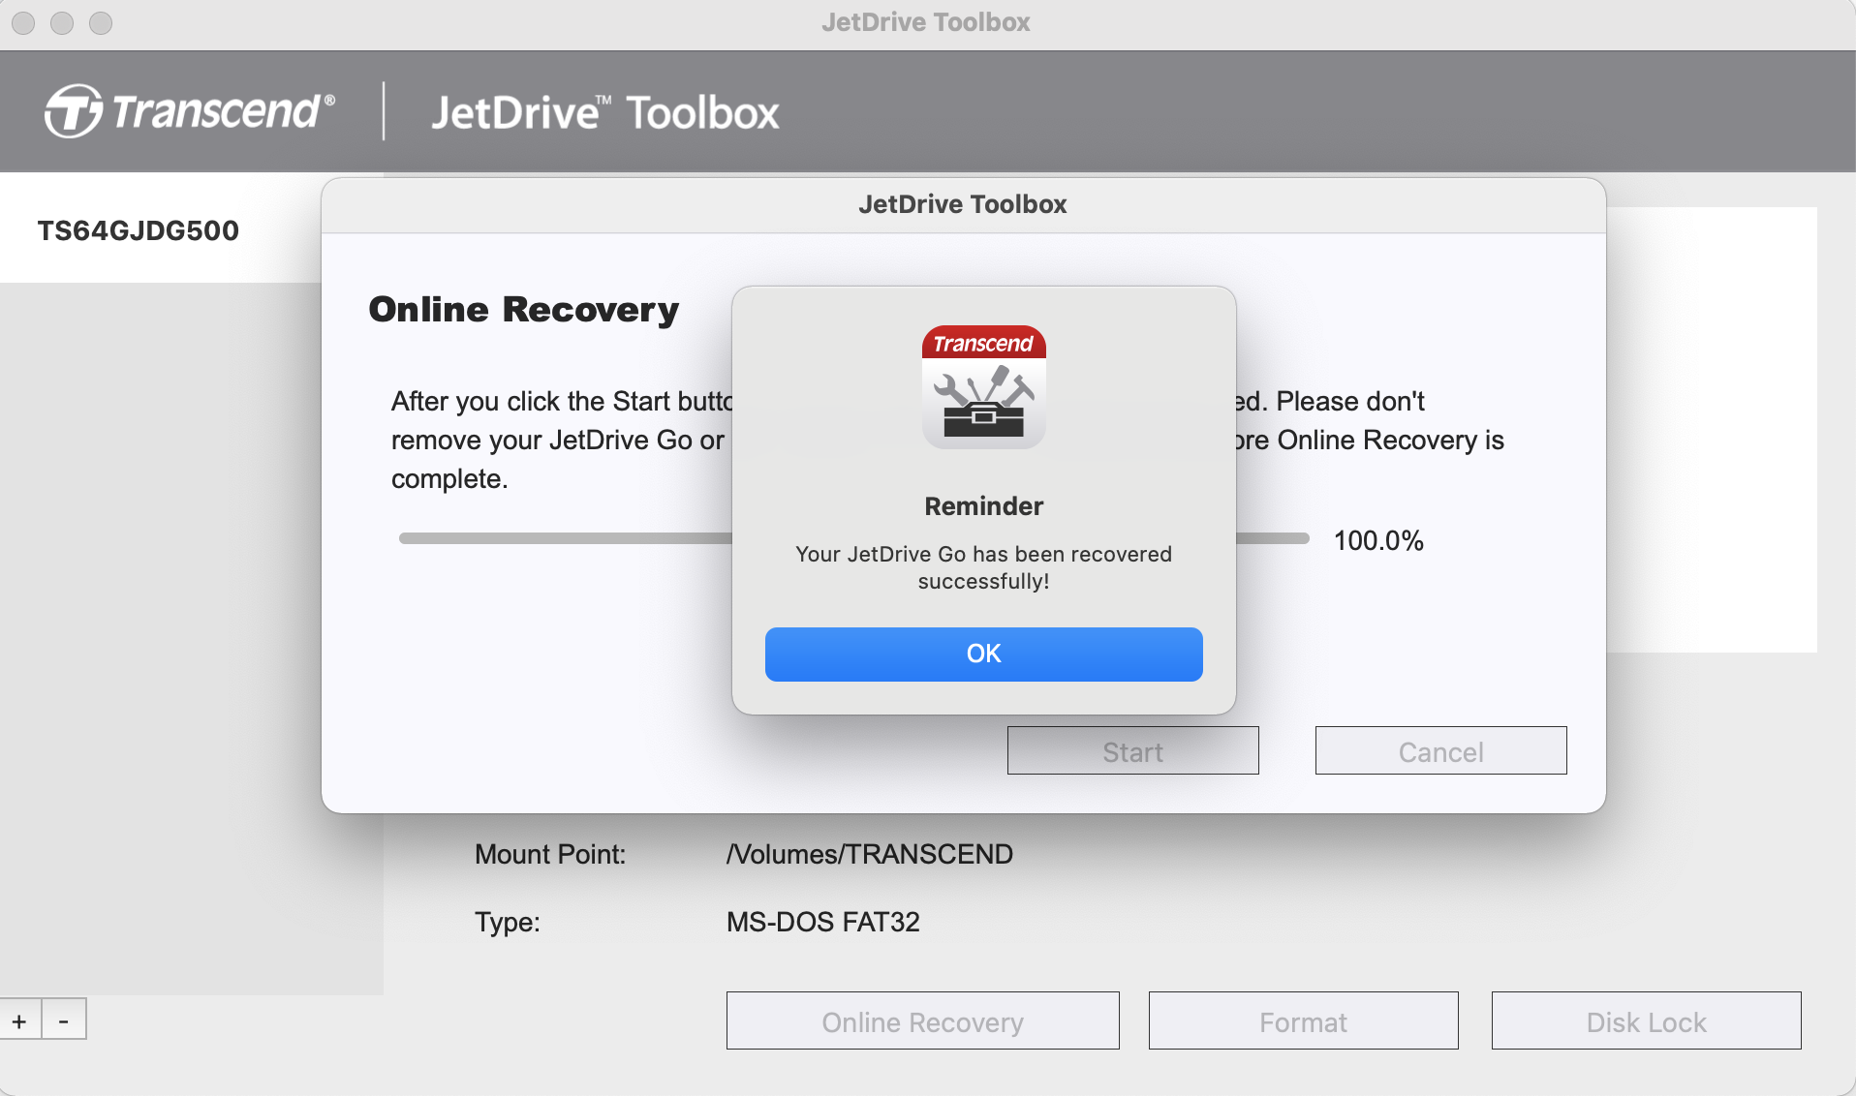Click the Mount Point label
Screen dimensions: 1856x1096
point(550,854)
